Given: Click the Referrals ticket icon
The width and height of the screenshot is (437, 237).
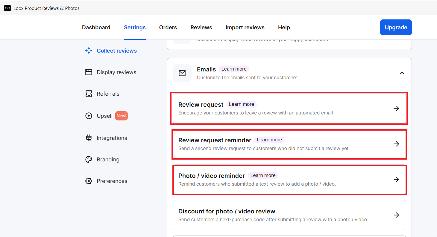Looking at the screenshot, I should coord(89,94).
